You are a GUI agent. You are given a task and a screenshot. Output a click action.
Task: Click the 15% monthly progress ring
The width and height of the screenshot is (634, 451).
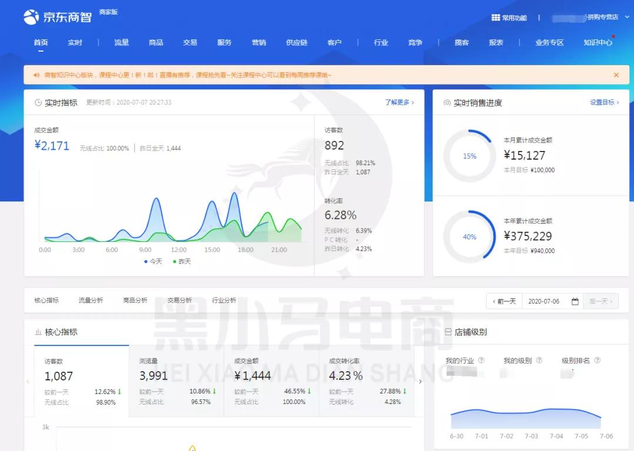(x=469, y=156)
